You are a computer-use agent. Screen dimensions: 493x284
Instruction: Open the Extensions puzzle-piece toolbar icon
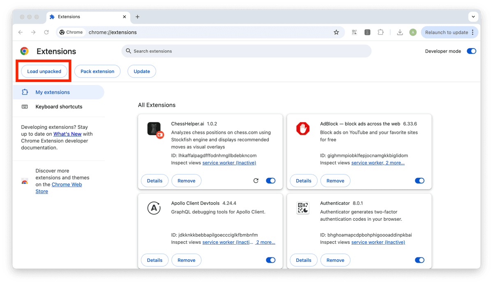point(380,32)
